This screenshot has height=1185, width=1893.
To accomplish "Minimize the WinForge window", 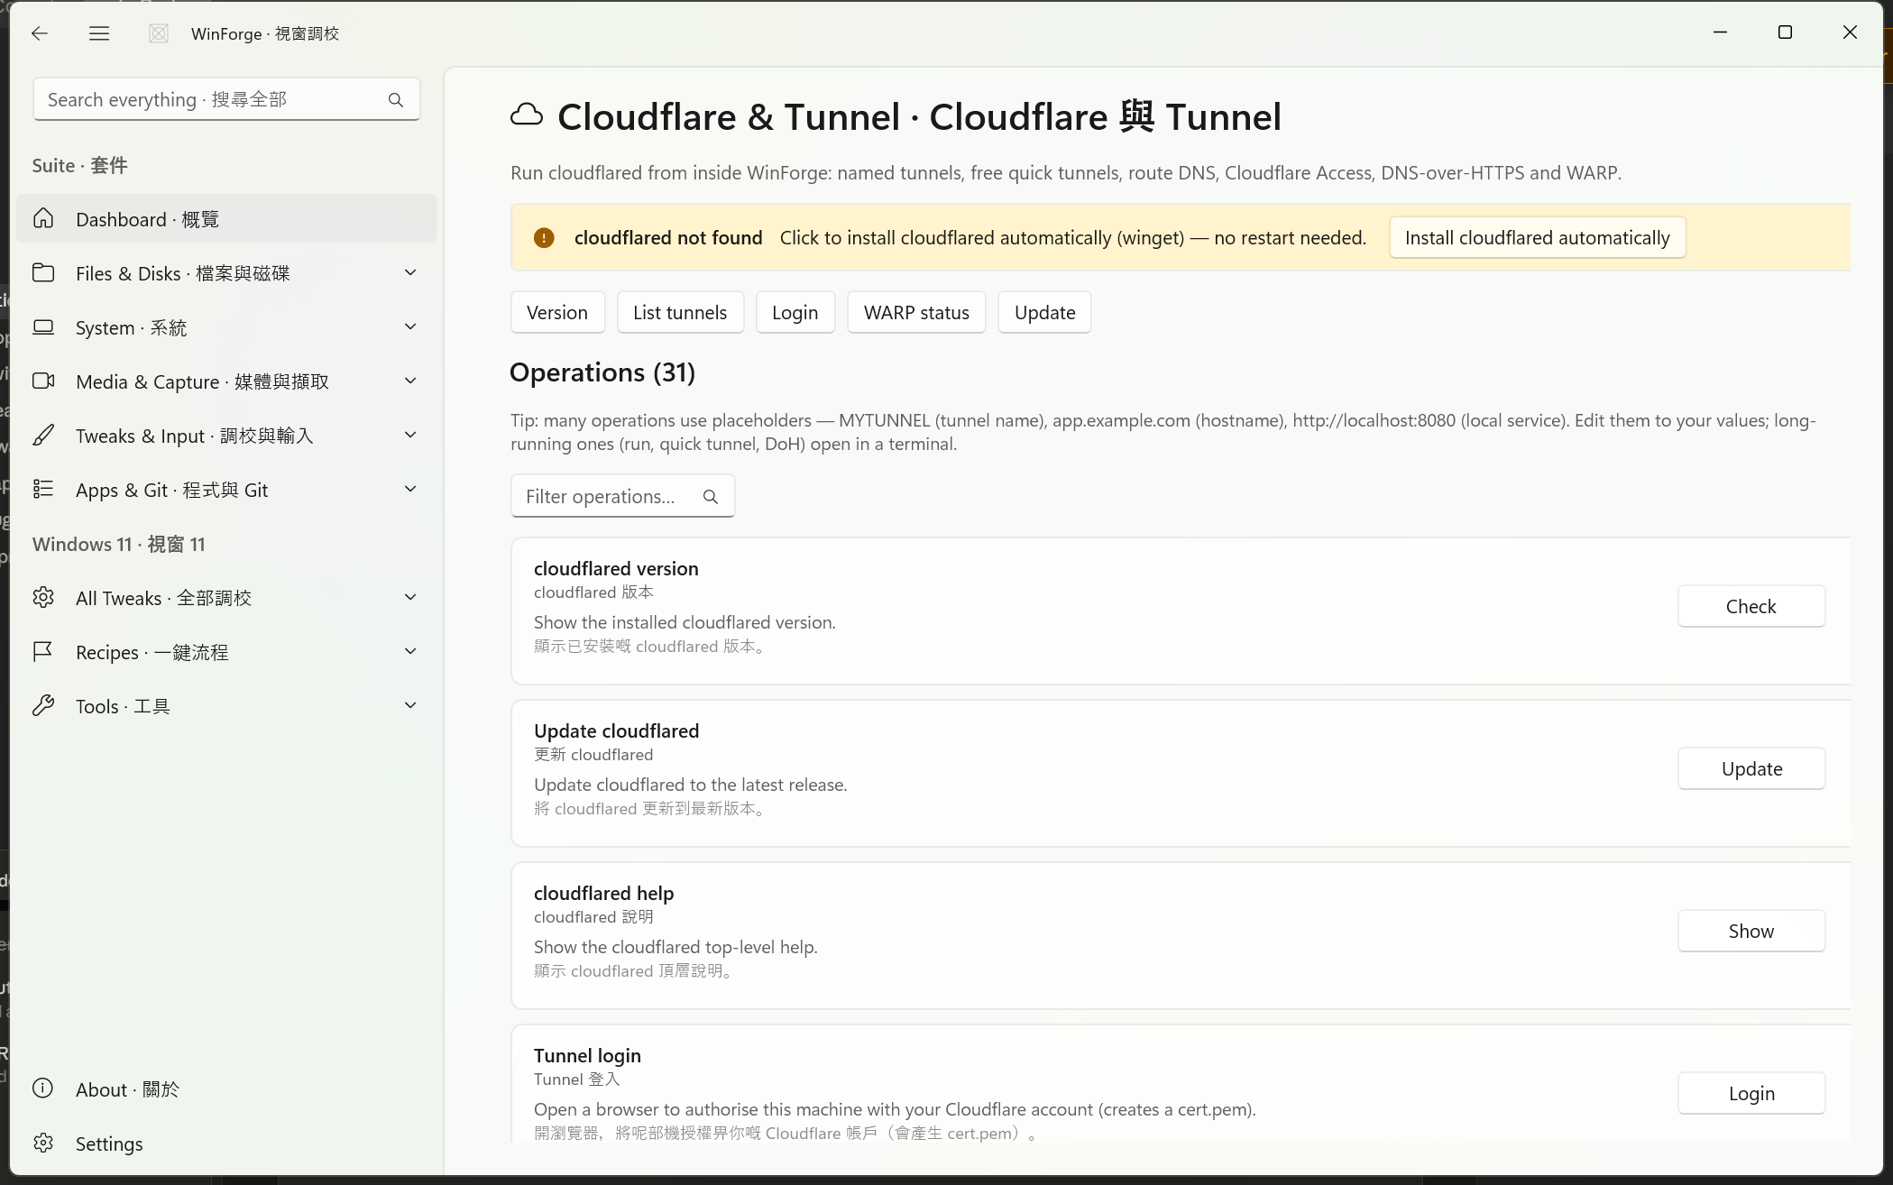I will tap(1720, 32).
